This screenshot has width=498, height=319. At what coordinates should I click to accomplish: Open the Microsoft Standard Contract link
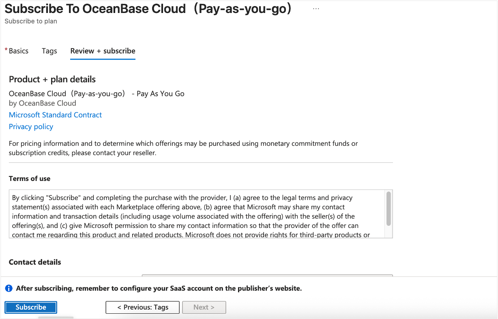pos(55,115)
